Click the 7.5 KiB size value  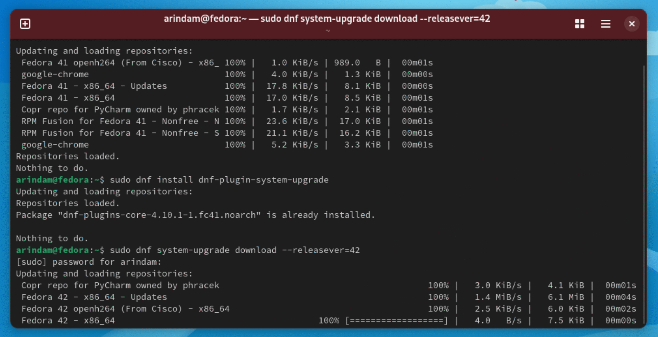click(566, 321)
